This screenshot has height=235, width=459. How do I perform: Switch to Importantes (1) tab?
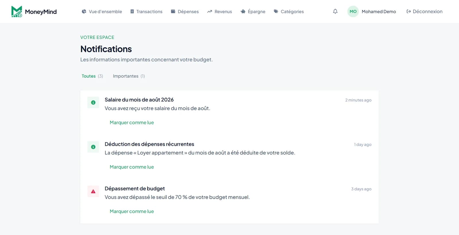[x=129, y=76]
